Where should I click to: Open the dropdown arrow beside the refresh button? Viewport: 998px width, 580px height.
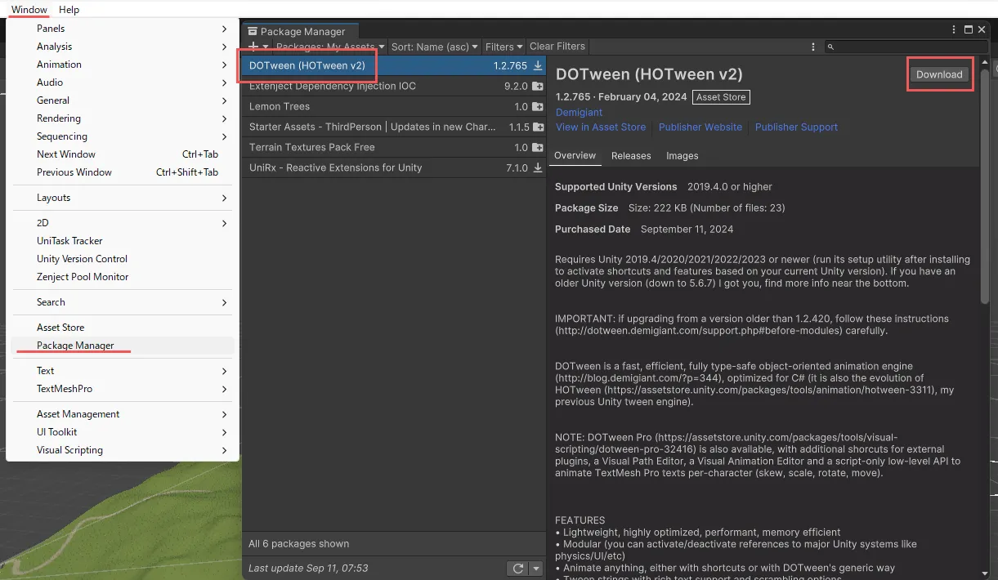click(x=536, y=569)
